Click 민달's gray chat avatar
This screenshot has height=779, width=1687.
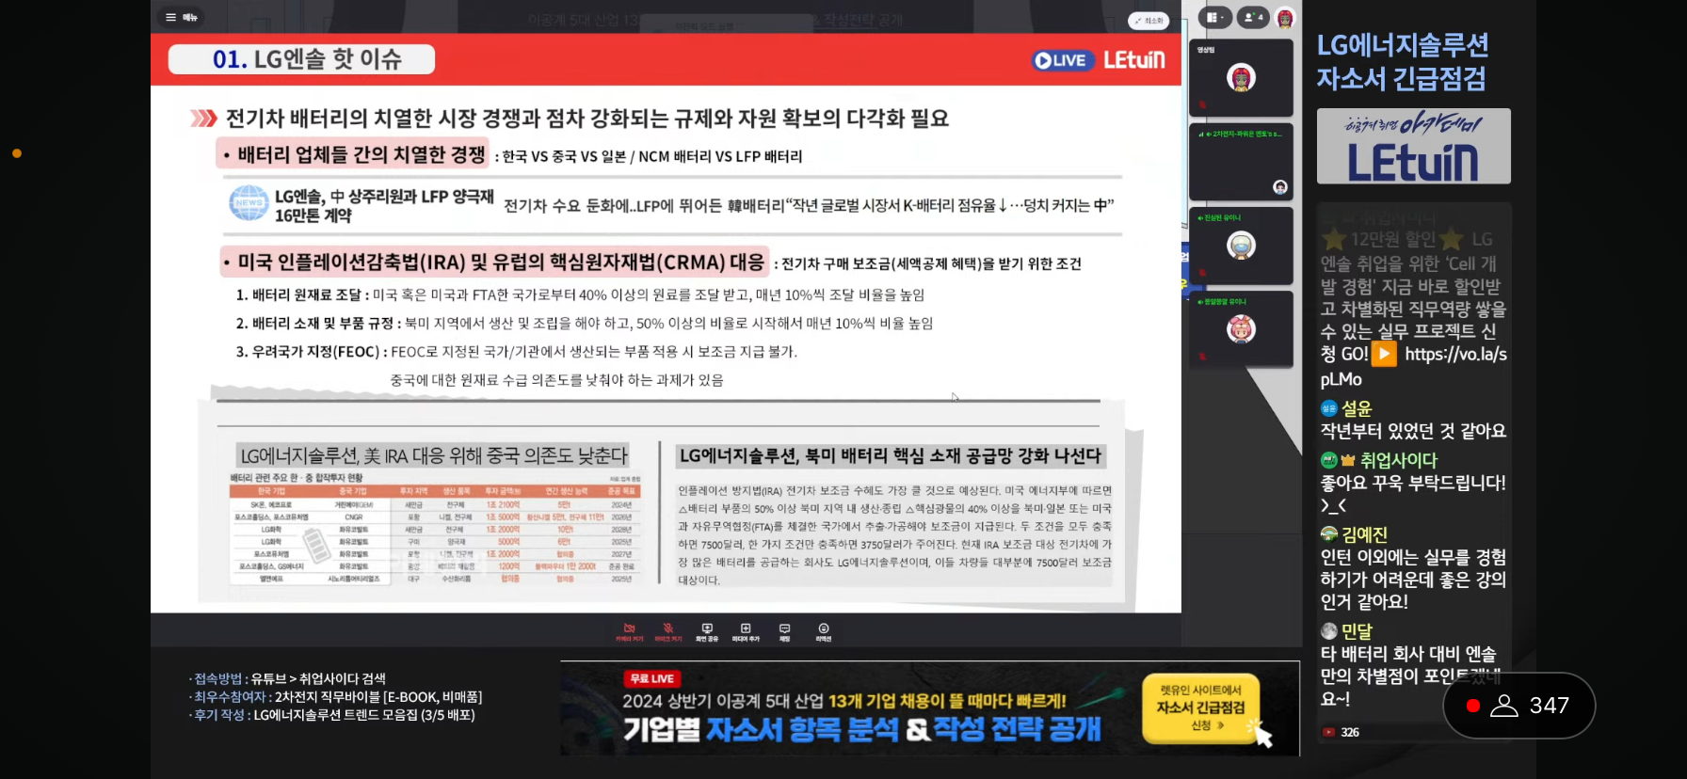[1328, 630]
